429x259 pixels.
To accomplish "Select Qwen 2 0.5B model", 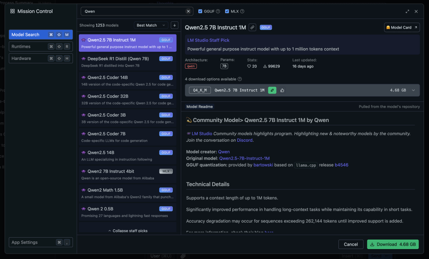I will tap(127, 212).
